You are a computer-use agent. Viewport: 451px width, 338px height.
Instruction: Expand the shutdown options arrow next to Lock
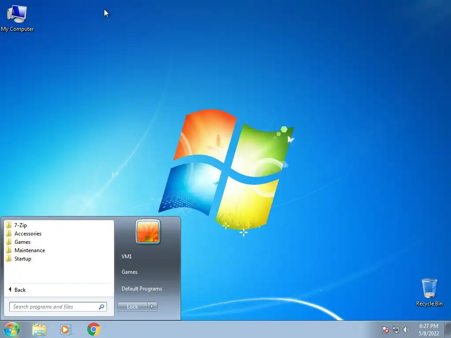pos(152,307)
